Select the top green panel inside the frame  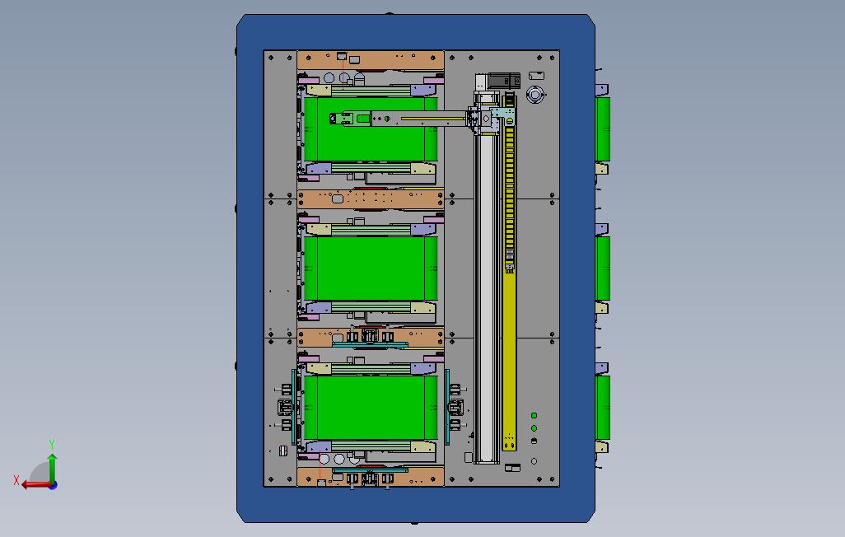pos(371,129)
